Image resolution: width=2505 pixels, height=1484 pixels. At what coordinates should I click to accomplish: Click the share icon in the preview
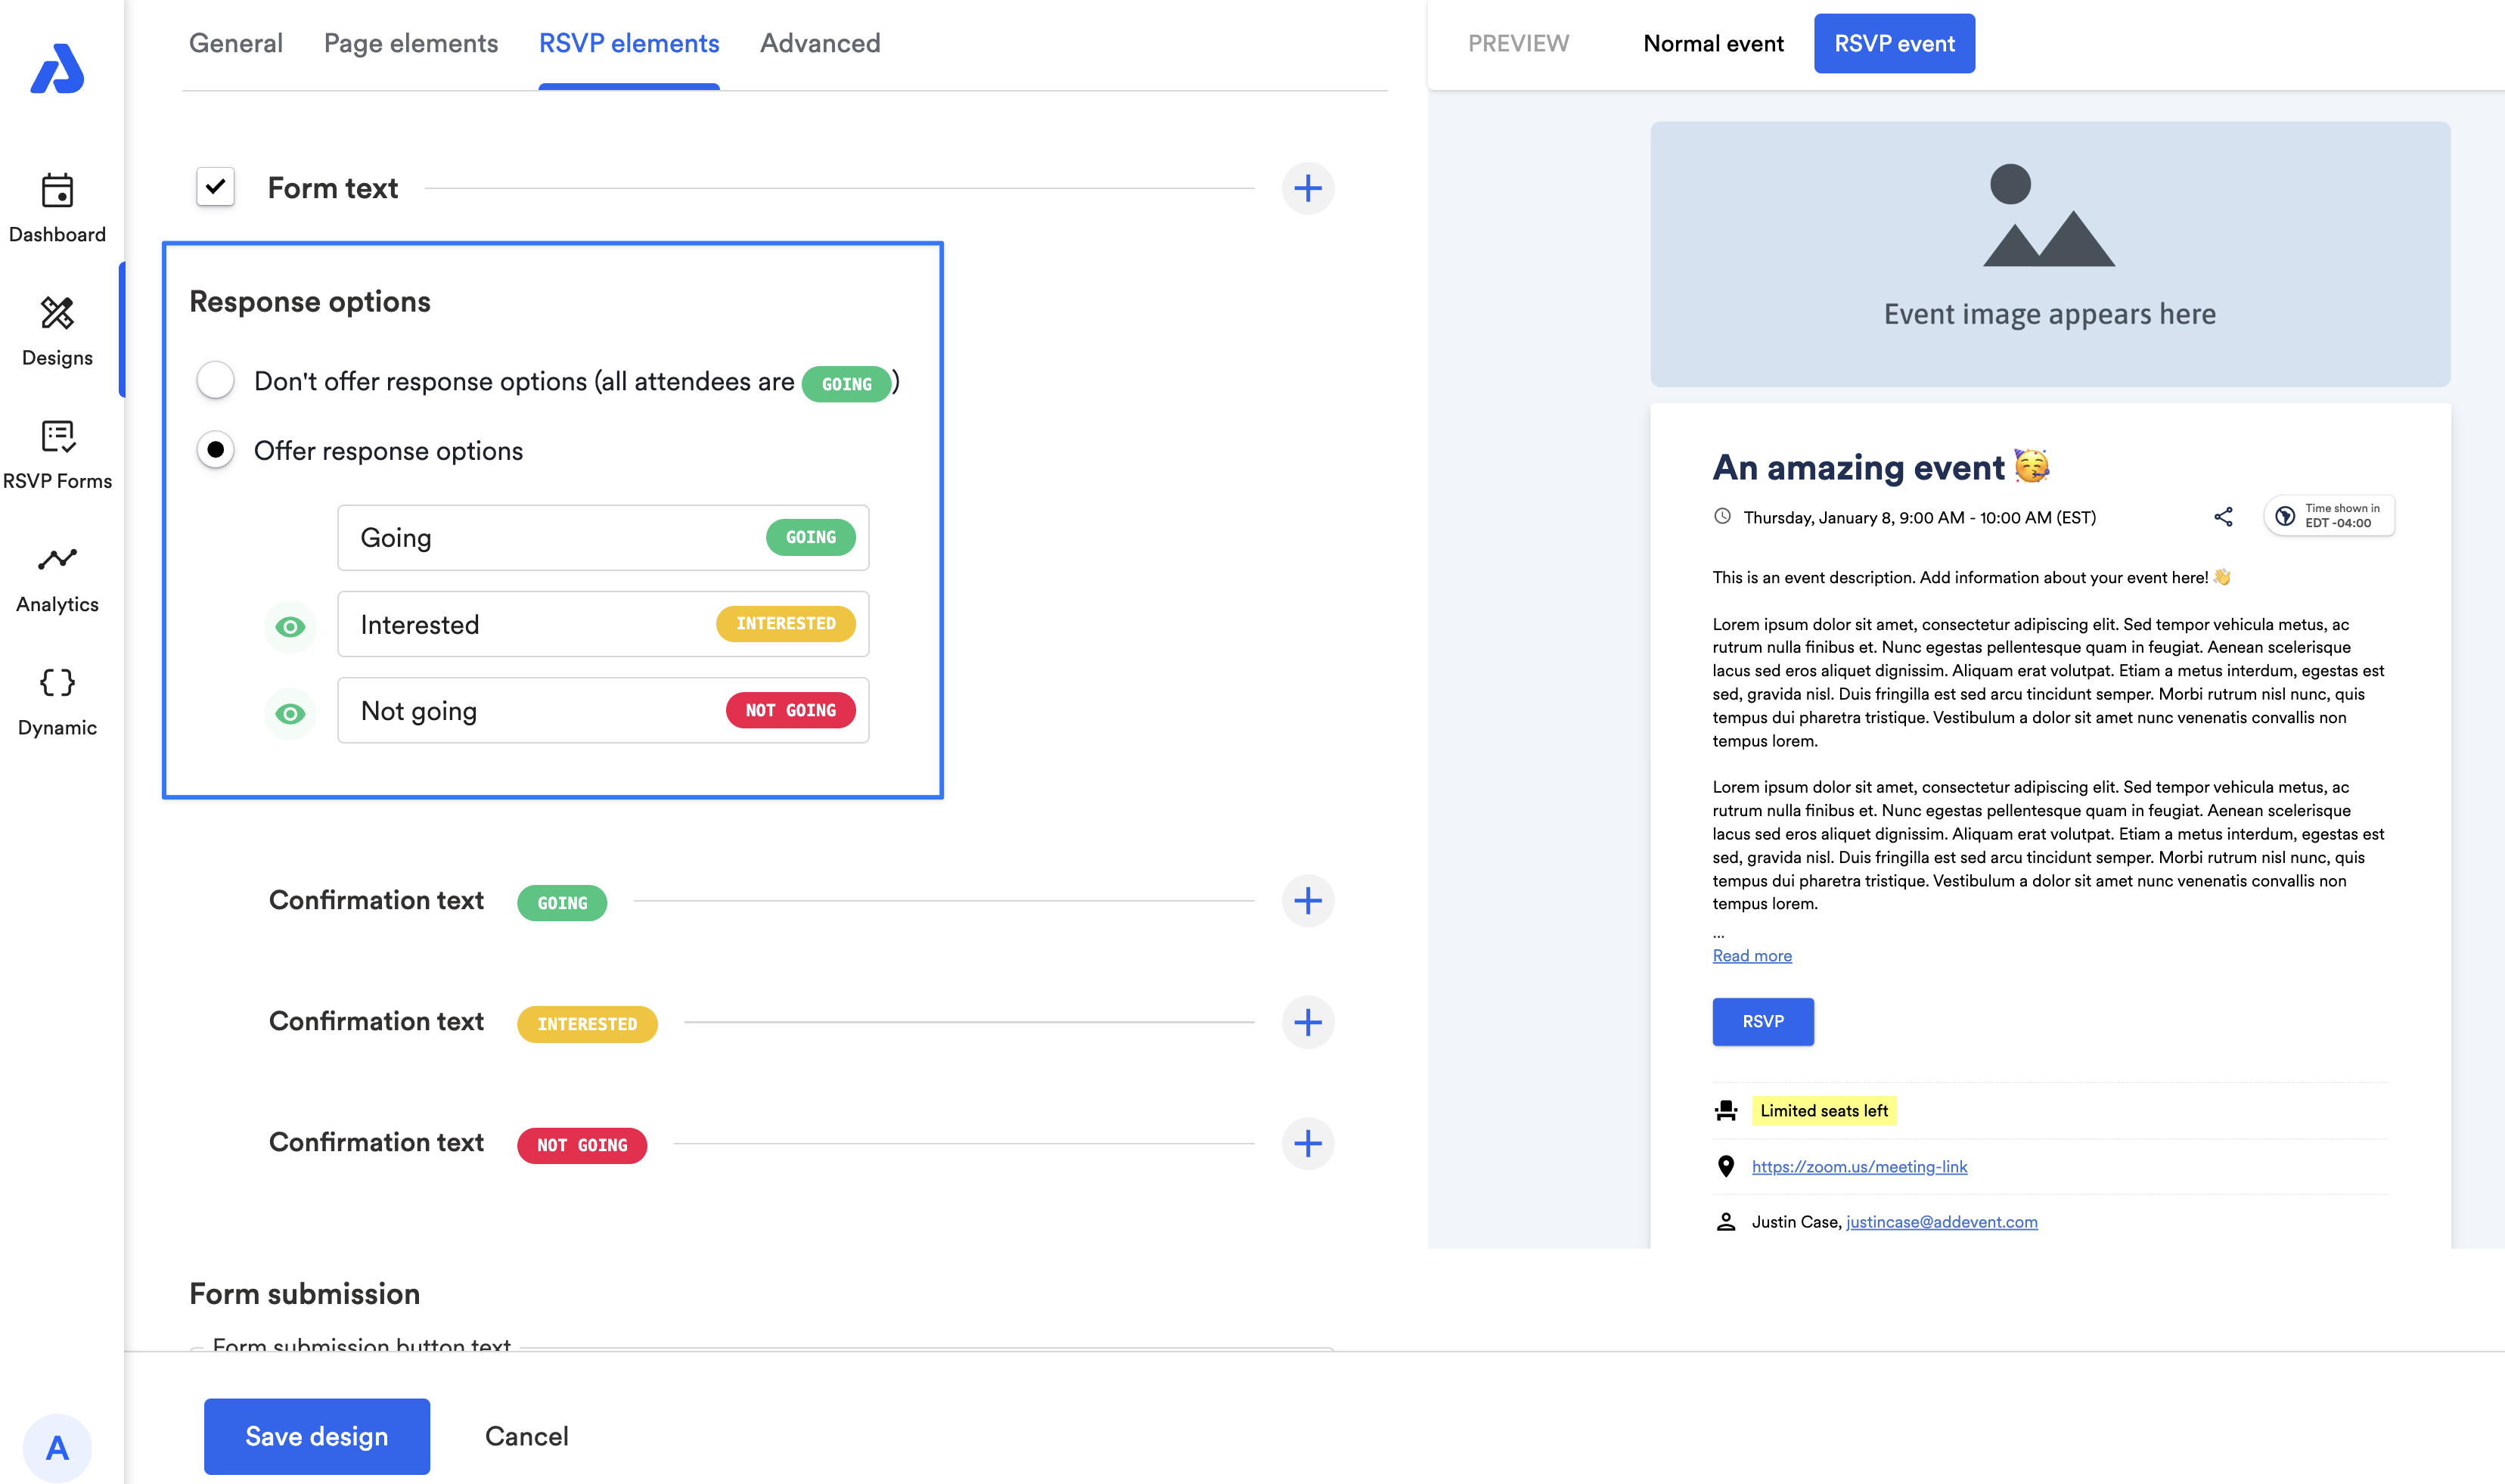(2222, 517)
